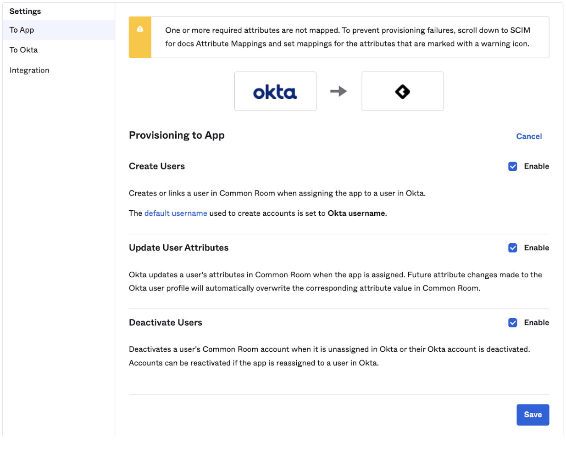Image resolution: width=566 pixels, height=449 pixels.
Task: Uncheck Enable for Deactivate Users
Action: 513,323
